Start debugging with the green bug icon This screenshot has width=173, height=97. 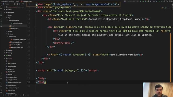coord(143,1)
